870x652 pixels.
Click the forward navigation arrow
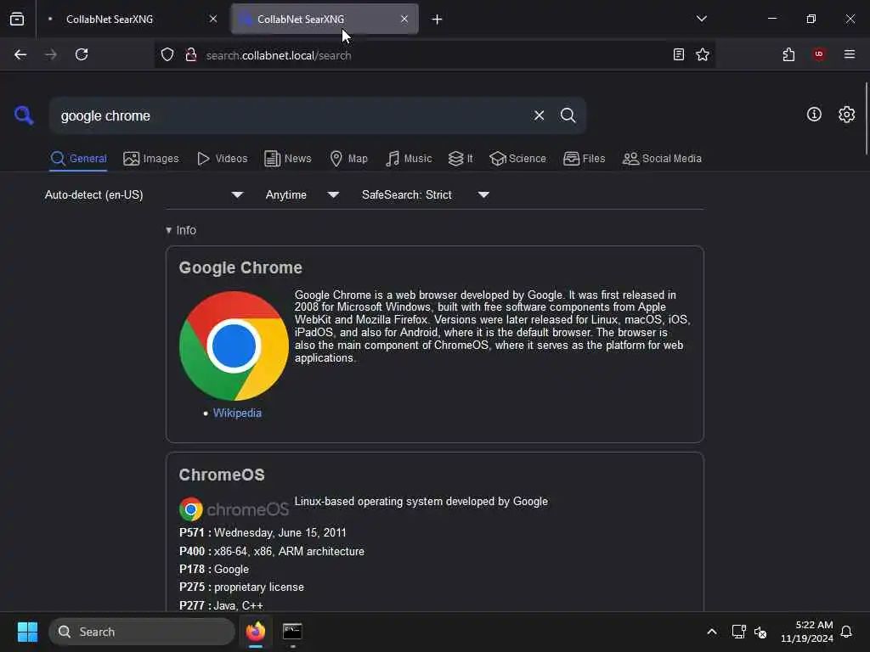tap(50, 54)
